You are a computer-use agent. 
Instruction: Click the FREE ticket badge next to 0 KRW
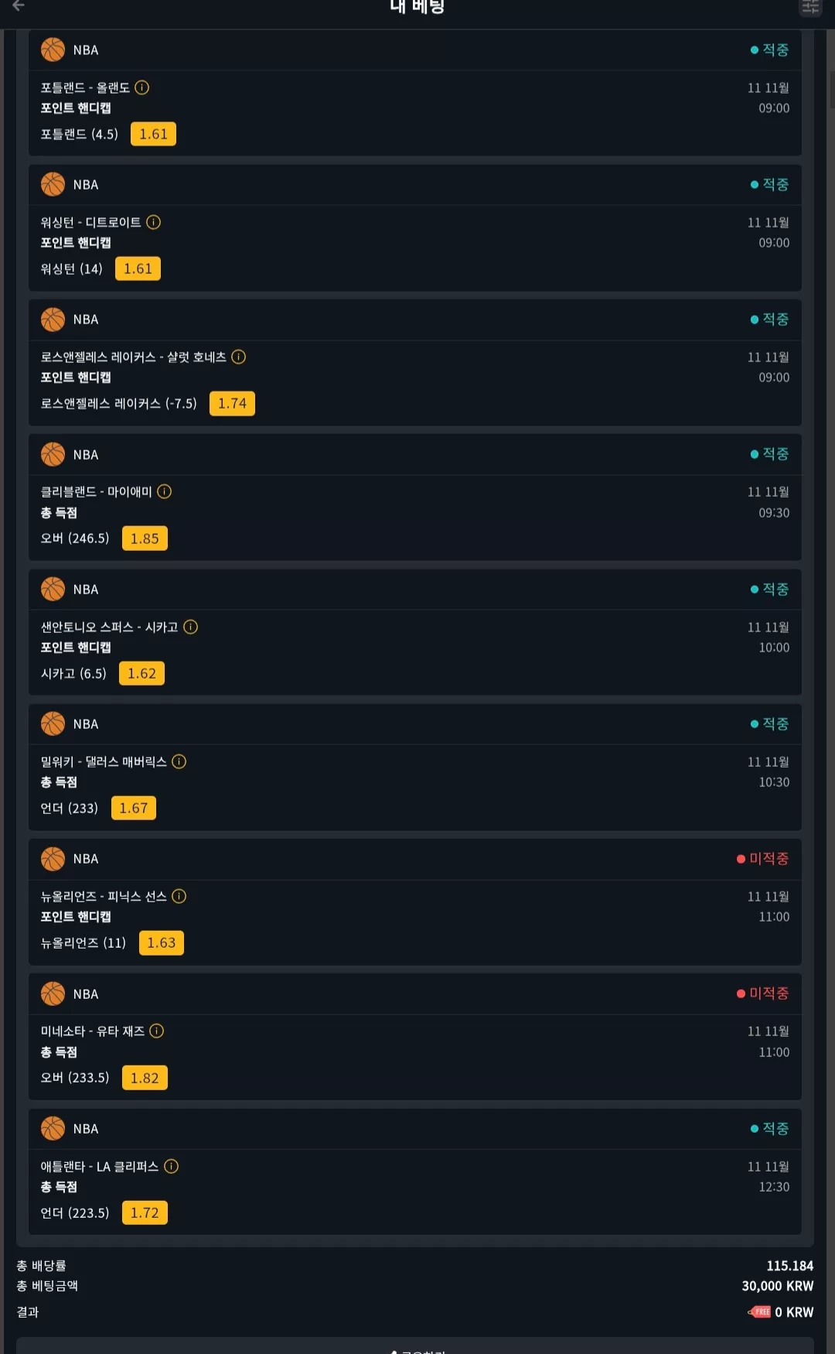tap(759, 1312)
